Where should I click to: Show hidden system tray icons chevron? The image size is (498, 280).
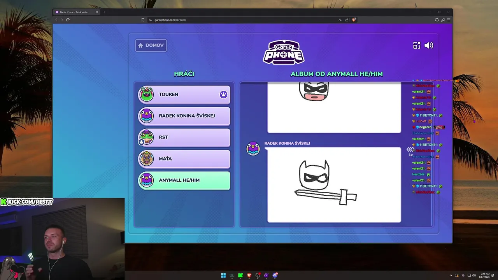pyautogui.click(x=451, y=275)
